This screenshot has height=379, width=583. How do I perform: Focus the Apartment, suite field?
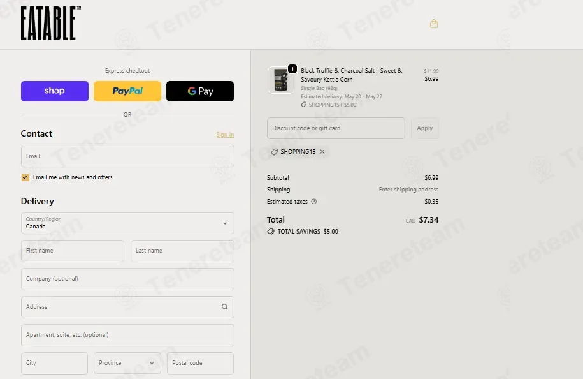pyautogui.click(x=127, y=335)
